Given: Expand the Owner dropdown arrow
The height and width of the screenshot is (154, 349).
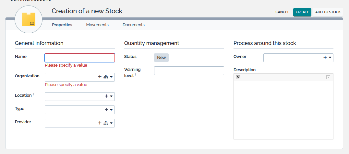Looking at the screenshot, I should point(330,58).
